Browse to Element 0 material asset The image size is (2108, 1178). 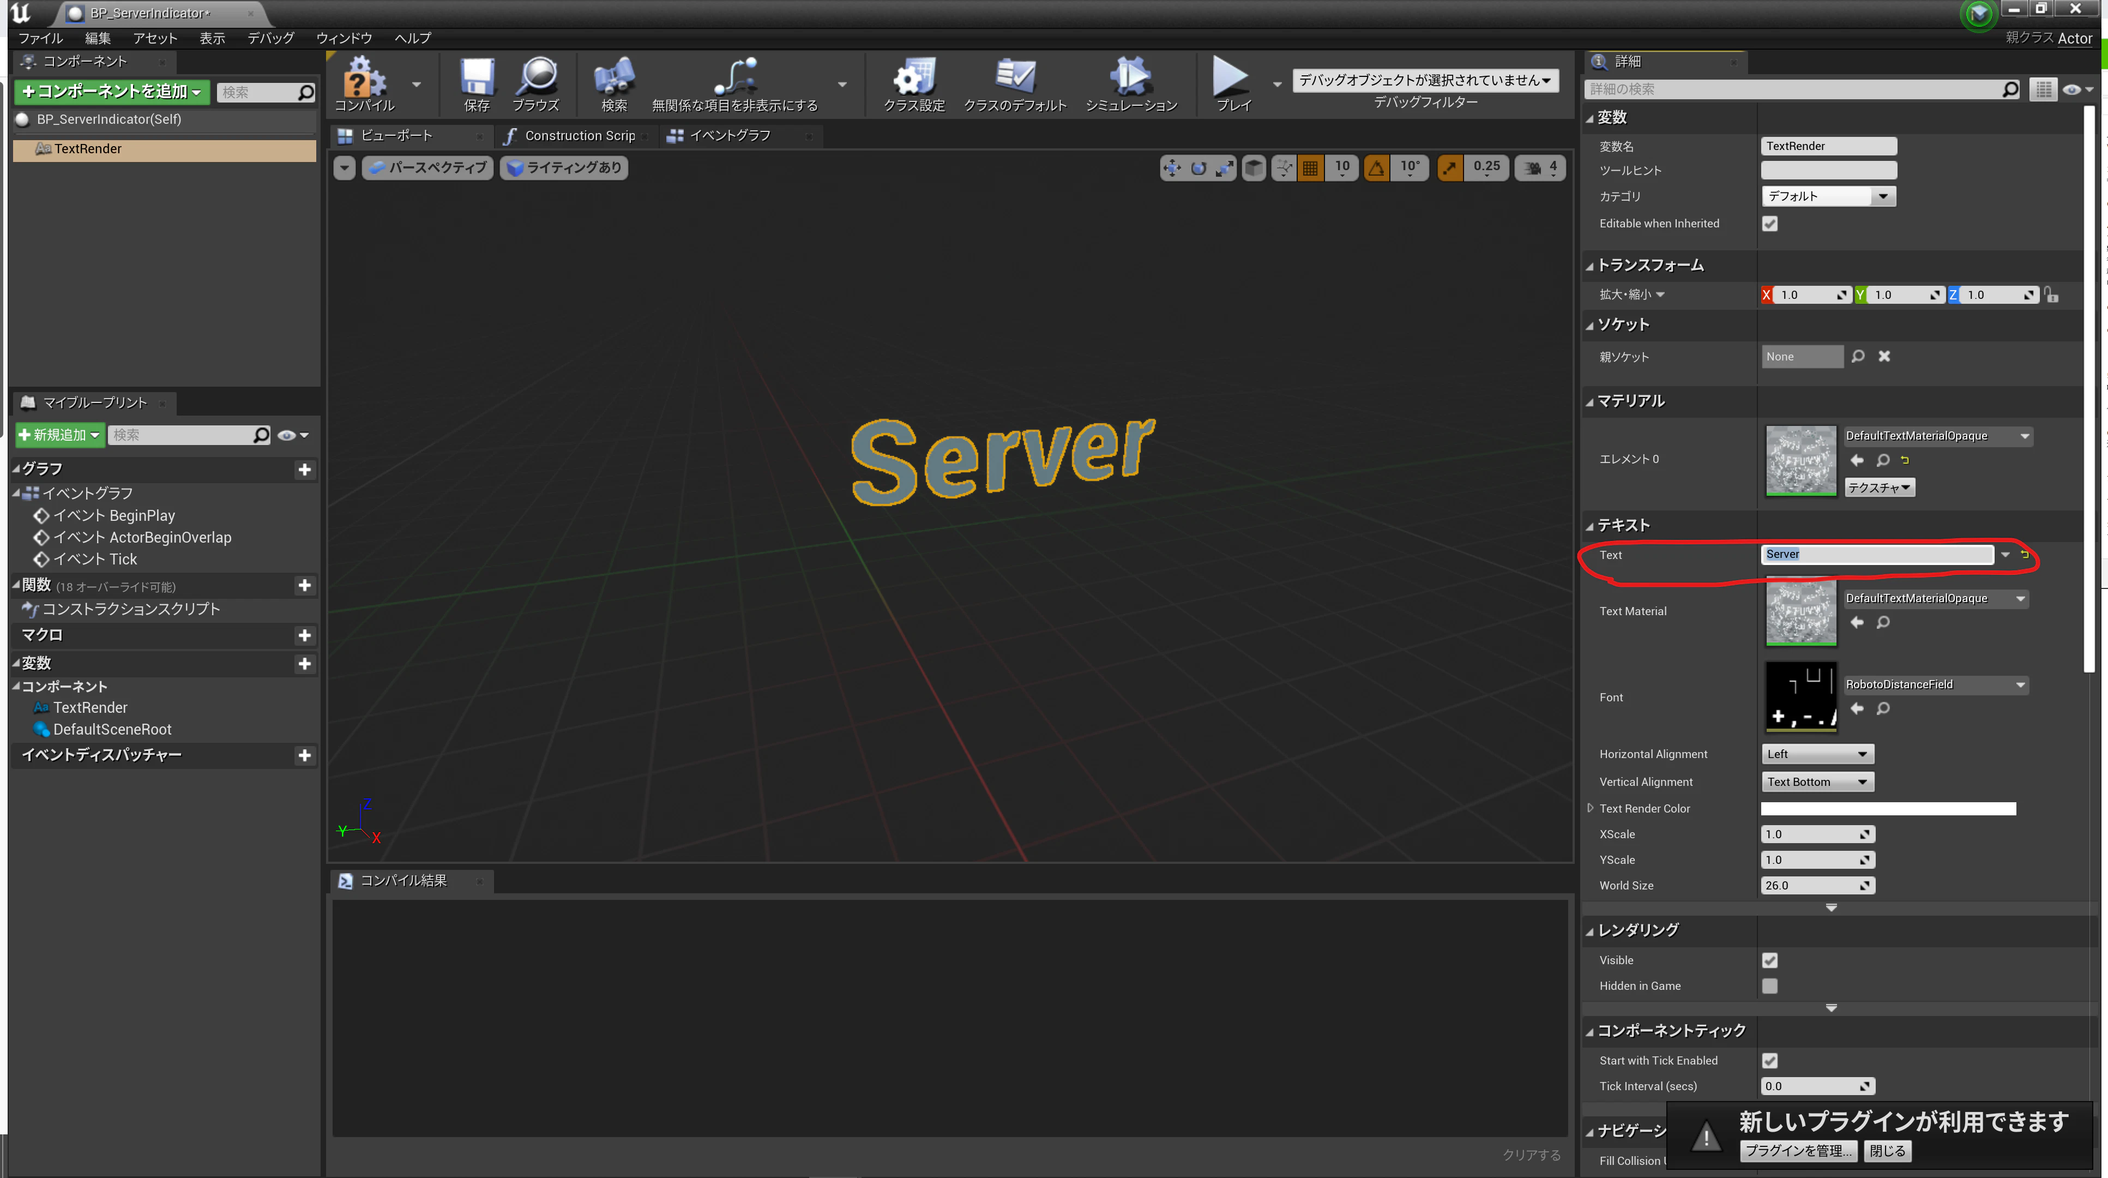pyautogui.click(x=1883, y=460)
